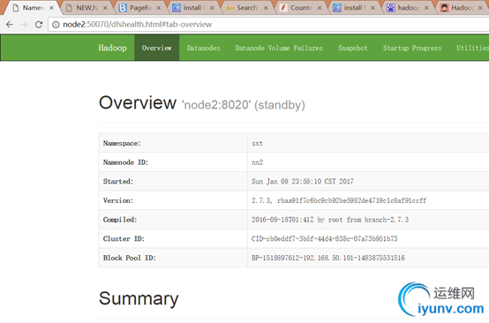Close the NEW,N browser tab
The image size is (489, 323).
pyautogui.click(x=105, y=8)
